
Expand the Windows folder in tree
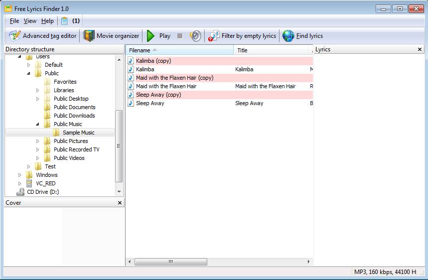20,175
